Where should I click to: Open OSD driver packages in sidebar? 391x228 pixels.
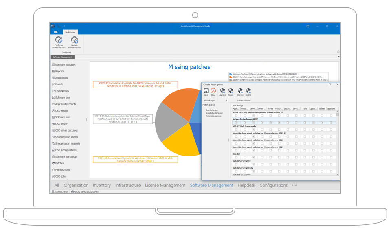65,131
